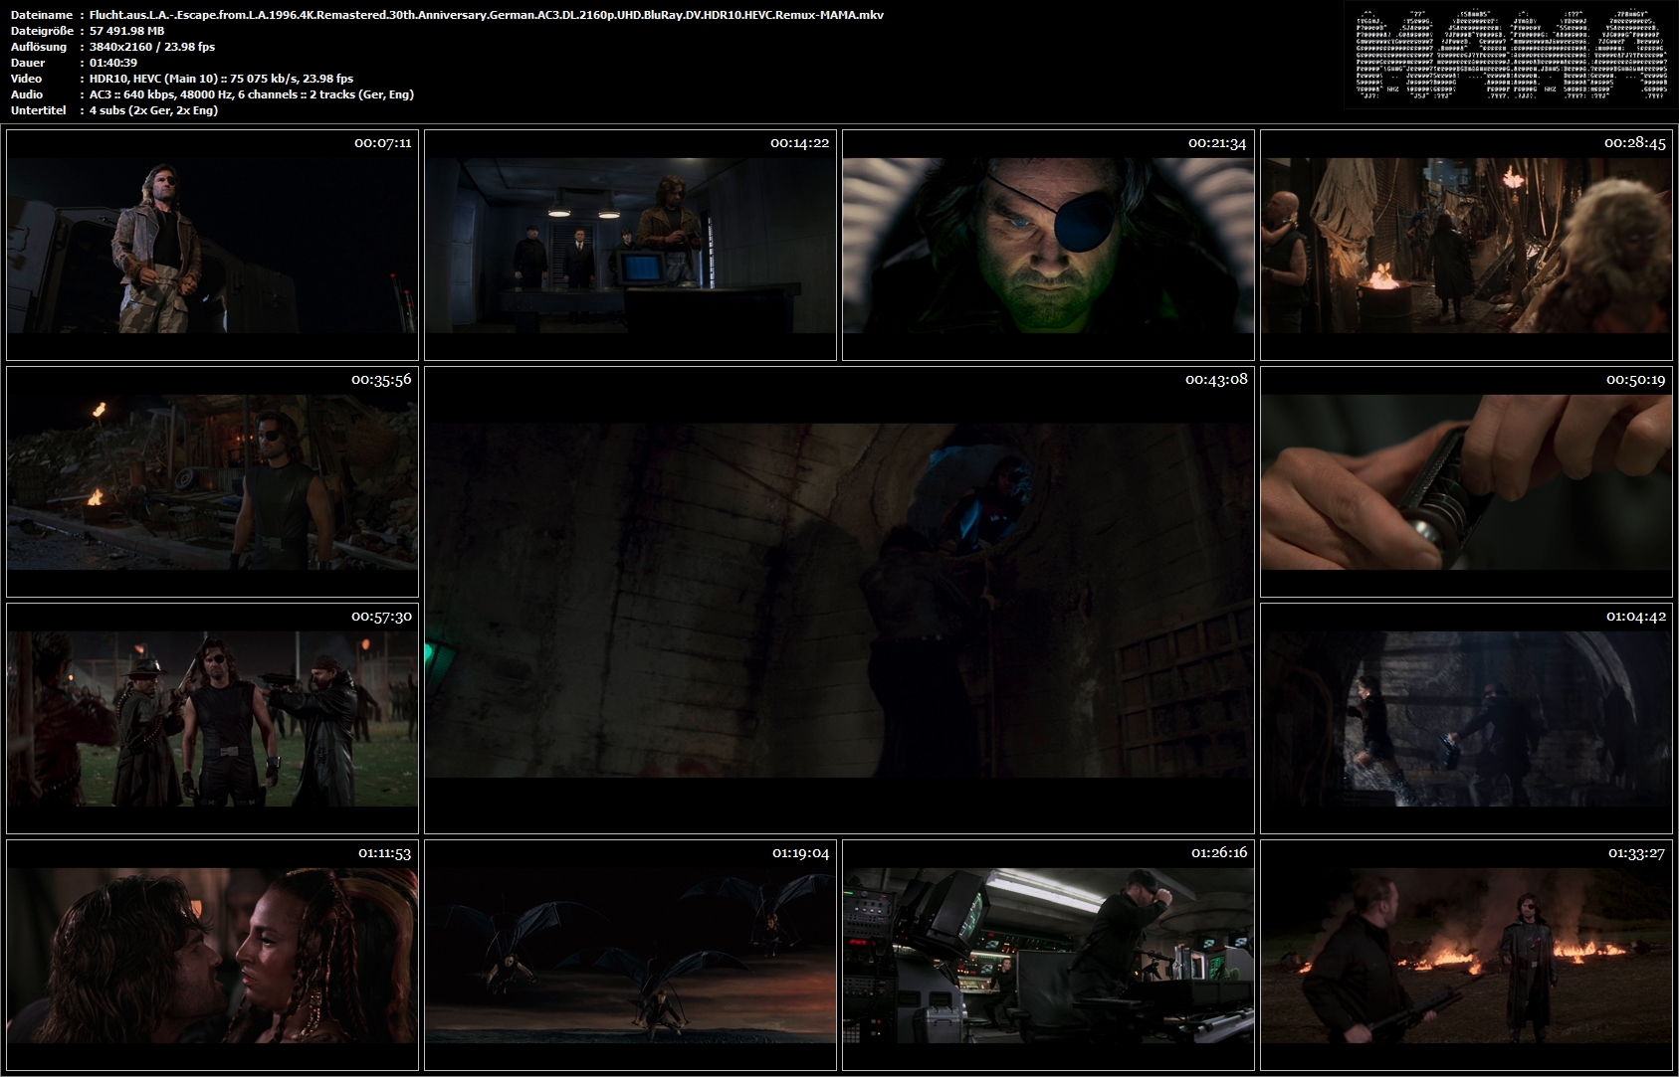The width and height of the screenshot is (1679, 1077).
Task: Open the thumbnail stamped 00:07:11
Action: coord(212,245)
